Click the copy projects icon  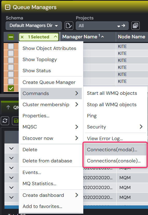(136, 26)
